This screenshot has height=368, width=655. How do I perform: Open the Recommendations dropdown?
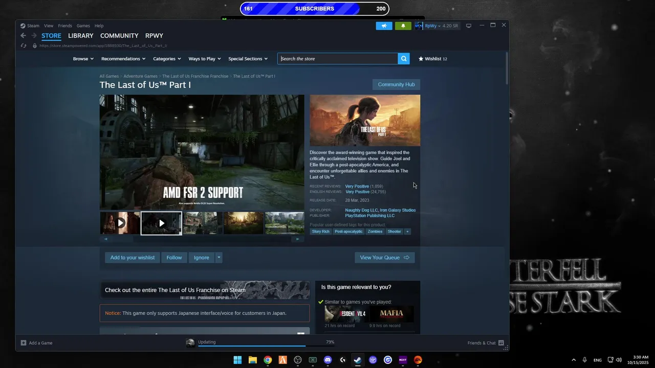(123, 59)
